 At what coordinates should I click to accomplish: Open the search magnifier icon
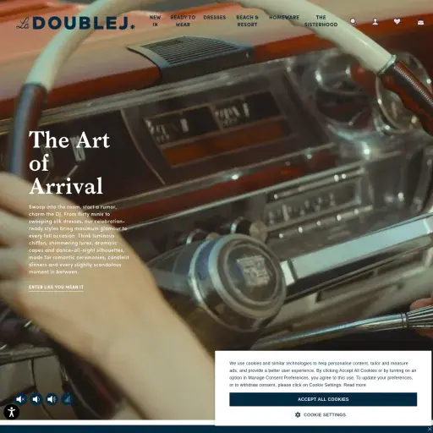click(354, 21)
